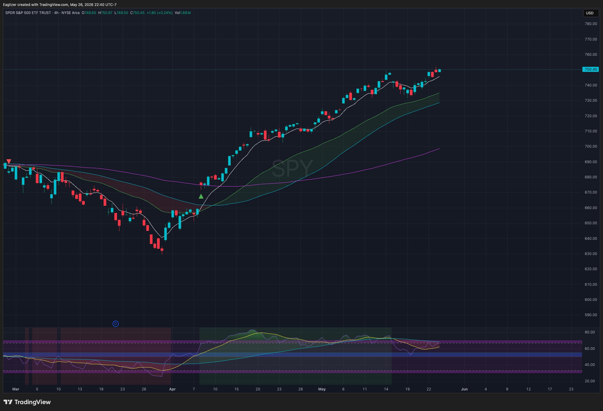Click the +1.80 (+0.24%) change value
The height and width of the screenshot is (411, 603).
tap(159, 13)
